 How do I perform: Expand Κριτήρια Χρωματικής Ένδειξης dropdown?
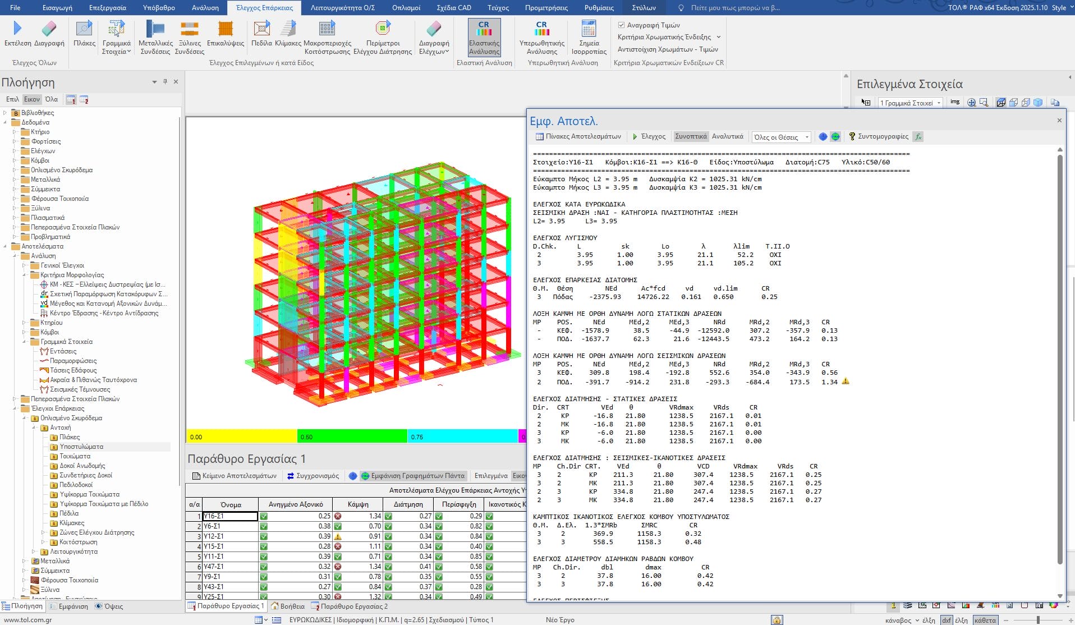click(718, 37)
